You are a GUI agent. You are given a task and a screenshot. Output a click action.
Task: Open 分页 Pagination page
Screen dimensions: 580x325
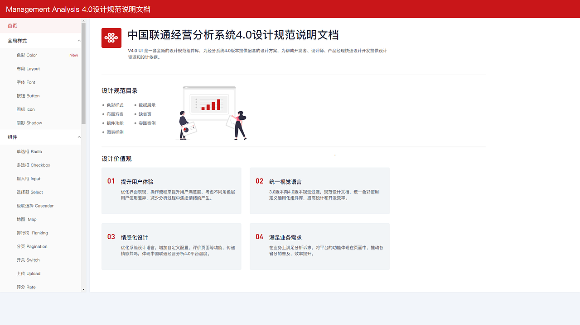pyautogui.click(x=32, y=246)
